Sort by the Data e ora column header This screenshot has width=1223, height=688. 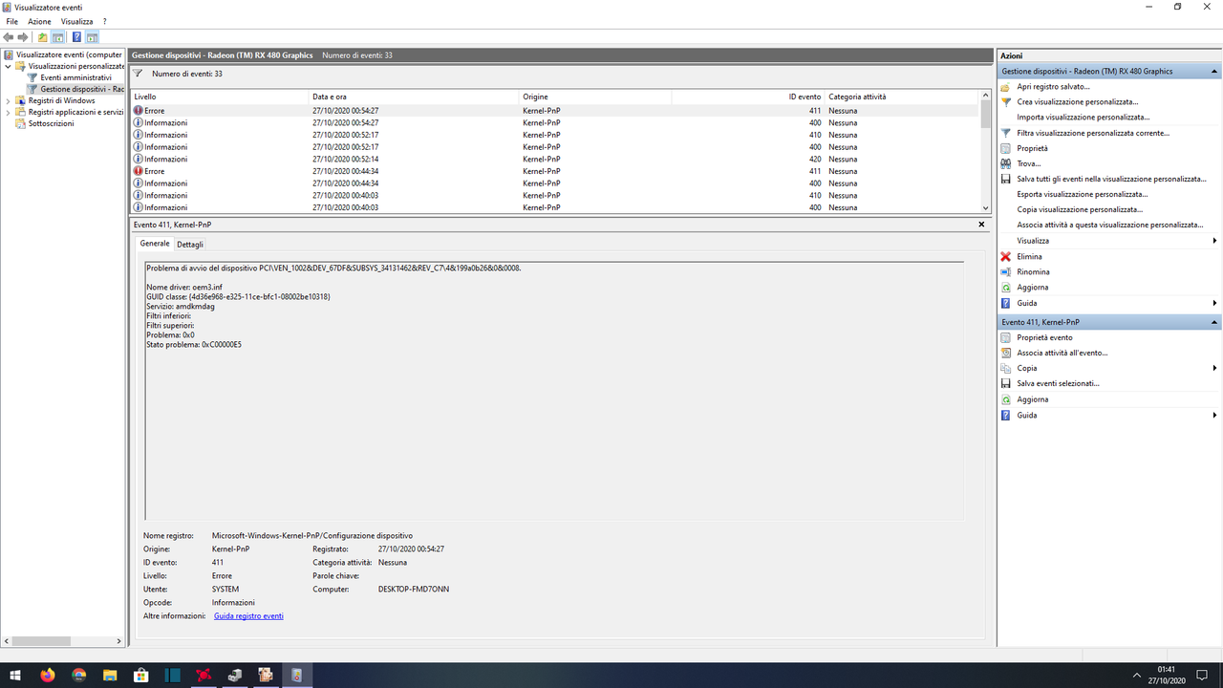(x=414, y=97)
